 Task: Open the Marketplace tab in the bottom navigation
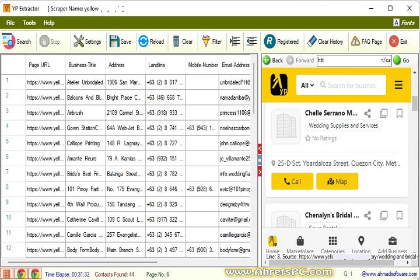300,245
